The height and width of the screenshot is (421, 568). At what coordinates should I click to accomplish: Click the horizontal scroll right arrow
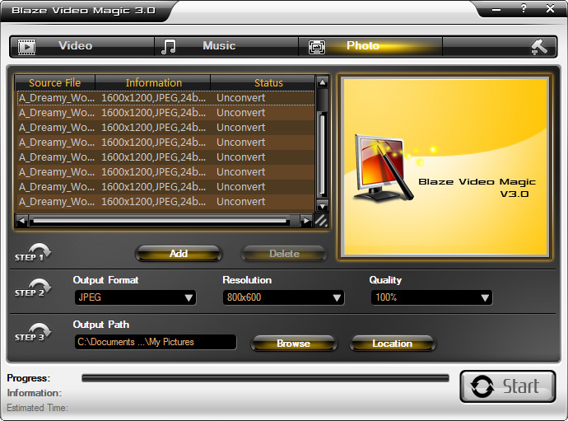(x=306, y=221)
